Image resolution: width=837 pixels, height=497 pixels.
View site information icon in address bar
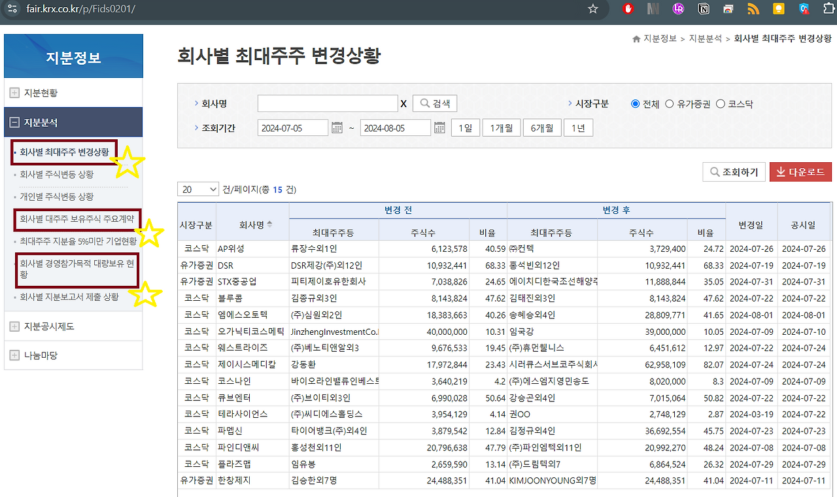tap(12, 9)
